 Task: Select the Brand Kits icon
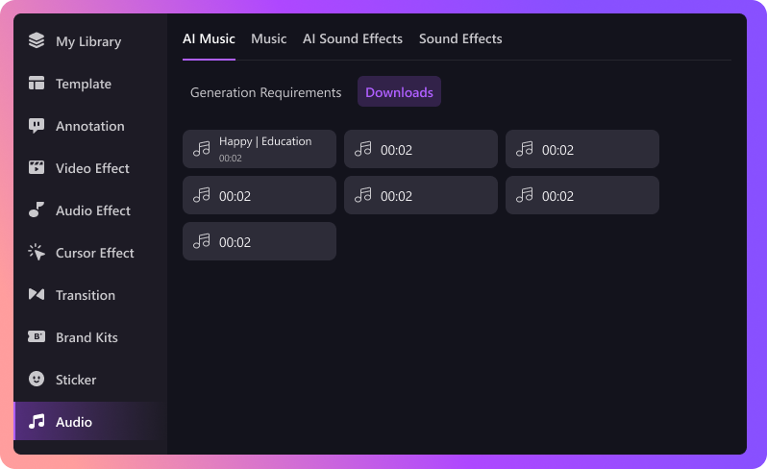click(x=37, y=336)
